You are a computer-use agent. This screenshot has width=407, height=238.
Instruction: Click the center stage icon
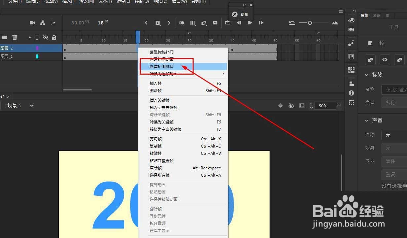280,106
